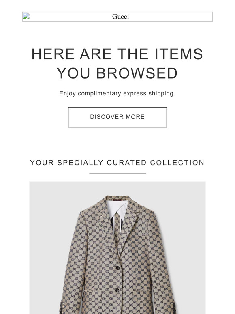235x314 pixels.
Task: Click the silver pin on the jacket lapel
Action: coord(102,216)
